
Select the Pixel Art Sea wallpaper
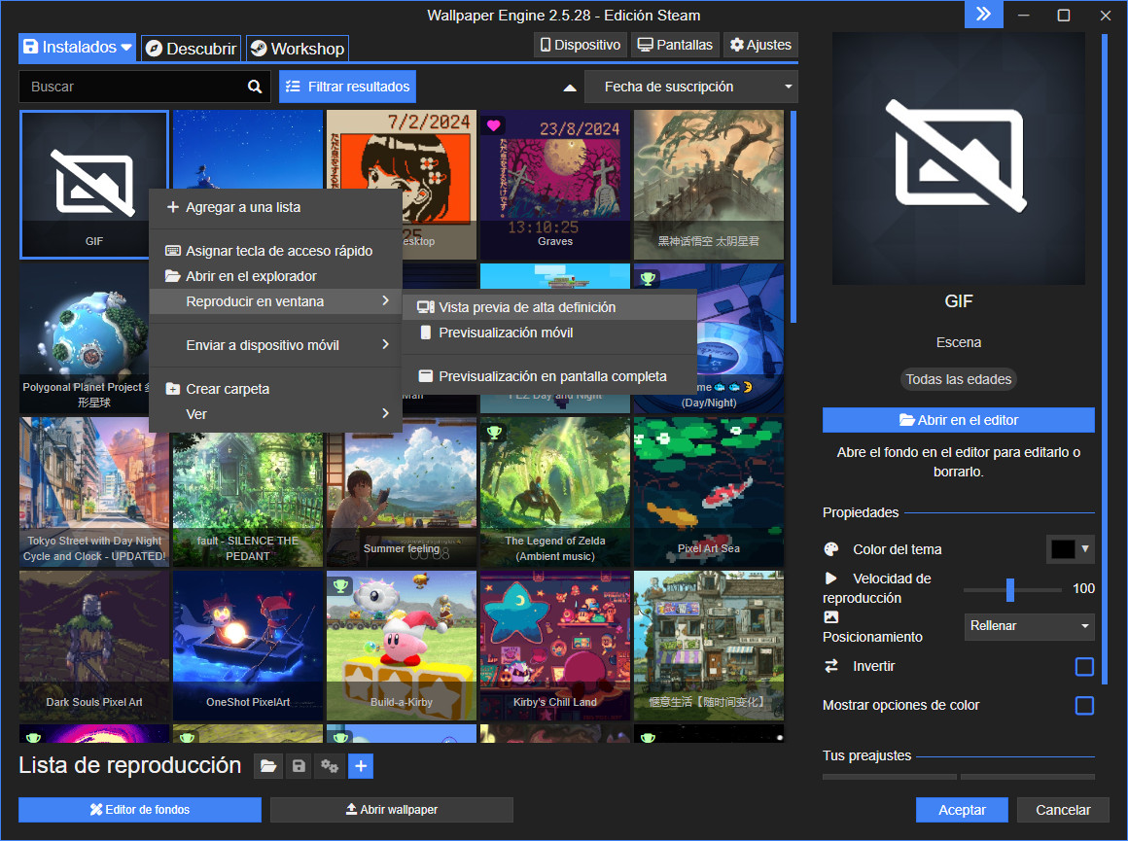[x=709, y=492]
